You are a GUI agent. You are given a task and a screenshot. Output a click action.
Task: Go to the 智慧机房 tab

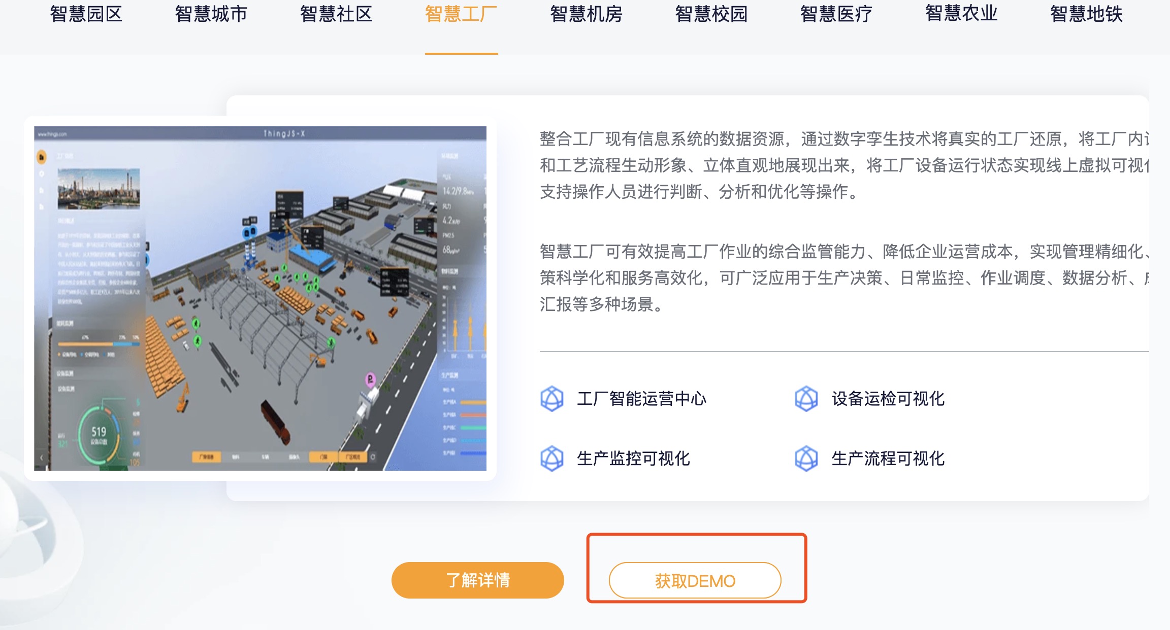tap(587, 14)
